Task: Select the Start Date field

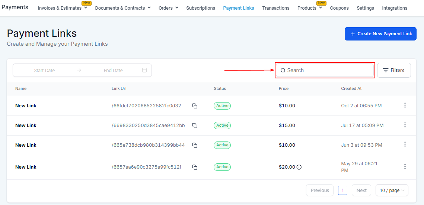Action: (45, 70)
